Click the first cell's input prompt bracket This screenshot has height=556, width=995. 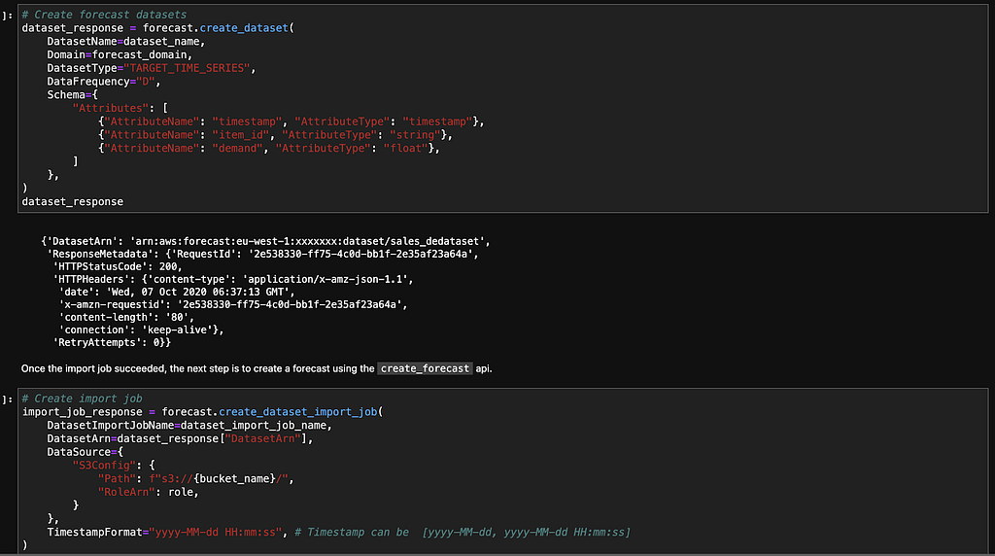7,16
